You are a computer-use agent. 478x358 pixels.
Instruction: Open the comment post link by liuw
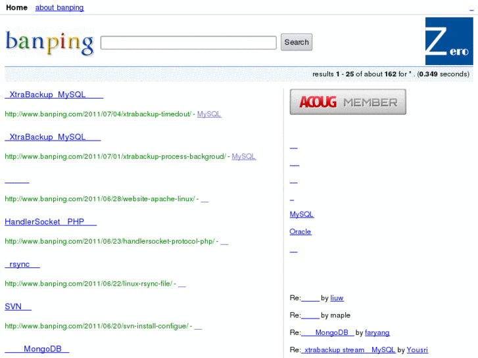coord(310,298)
